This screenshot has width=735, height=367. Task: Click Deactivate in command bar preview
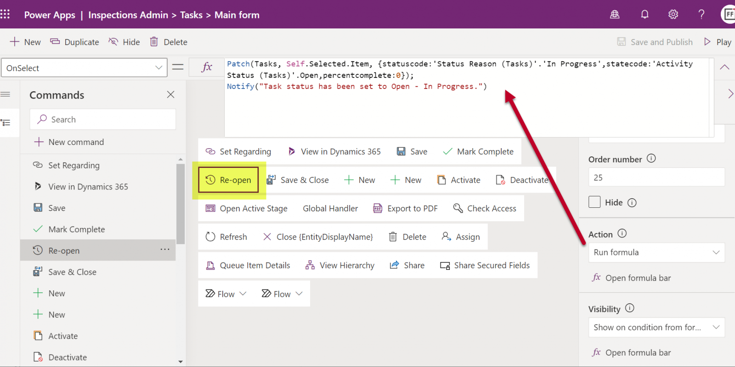click(x=522, y=180)
